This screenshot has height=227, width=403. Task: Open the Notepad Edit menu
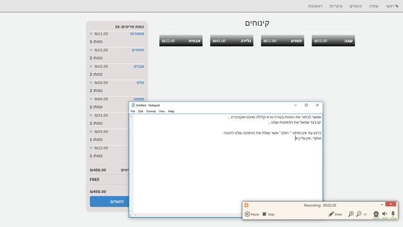click(x=140, y=111)
